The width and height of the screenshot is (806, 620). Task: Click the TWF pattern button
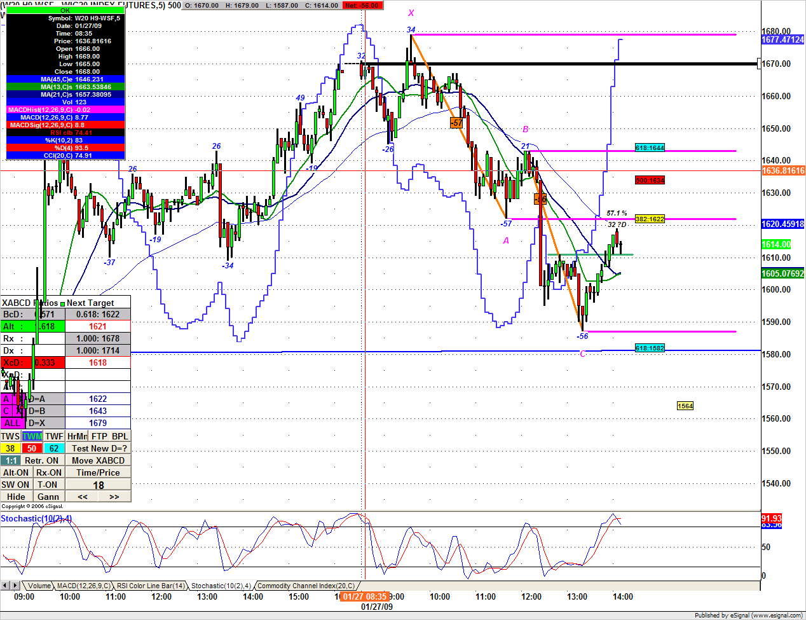click(54, 436)
